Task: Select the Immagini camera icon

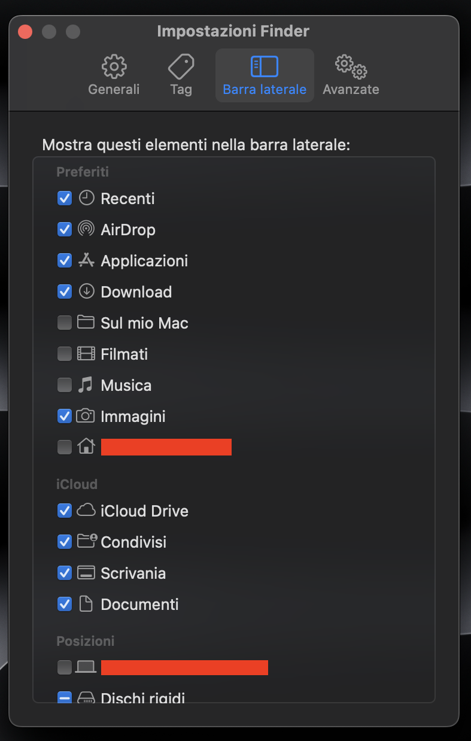Action: click(x=86, y=416)
